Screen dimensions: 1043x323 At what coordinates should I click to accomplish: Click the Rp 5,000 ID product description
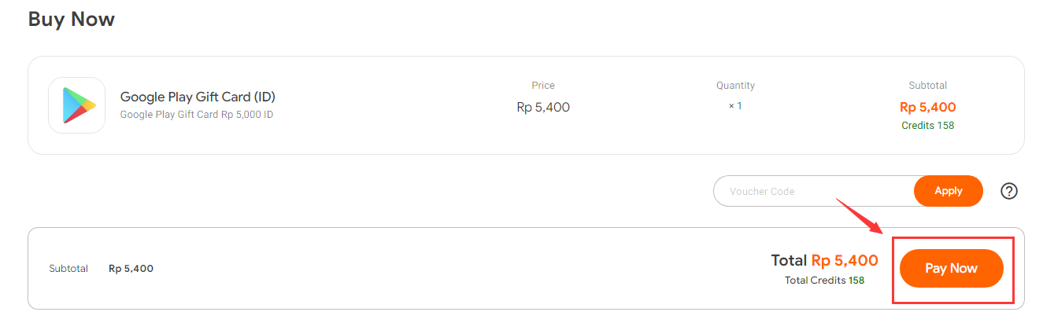[197, 115]
